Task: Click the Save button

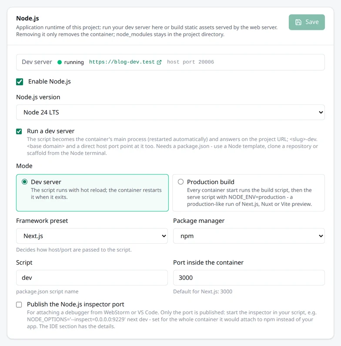Action: (307, 22)
